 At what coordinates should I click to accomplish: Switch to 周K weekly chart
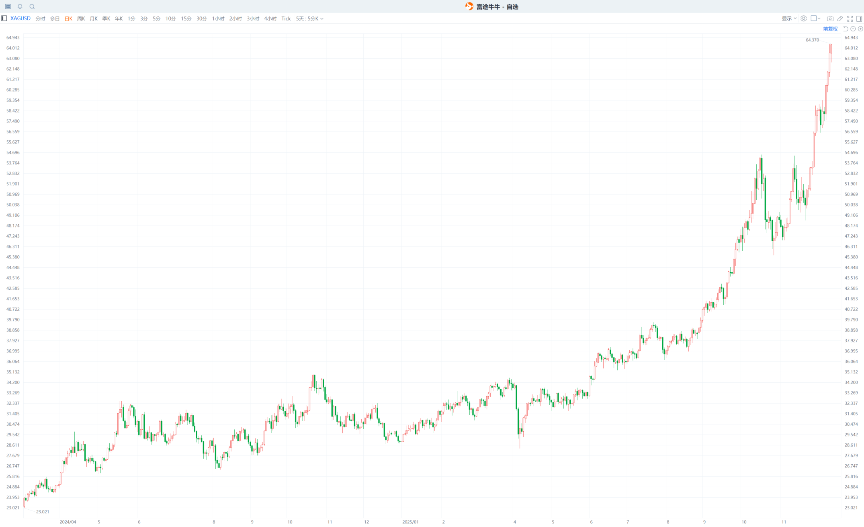coord(81,18)
